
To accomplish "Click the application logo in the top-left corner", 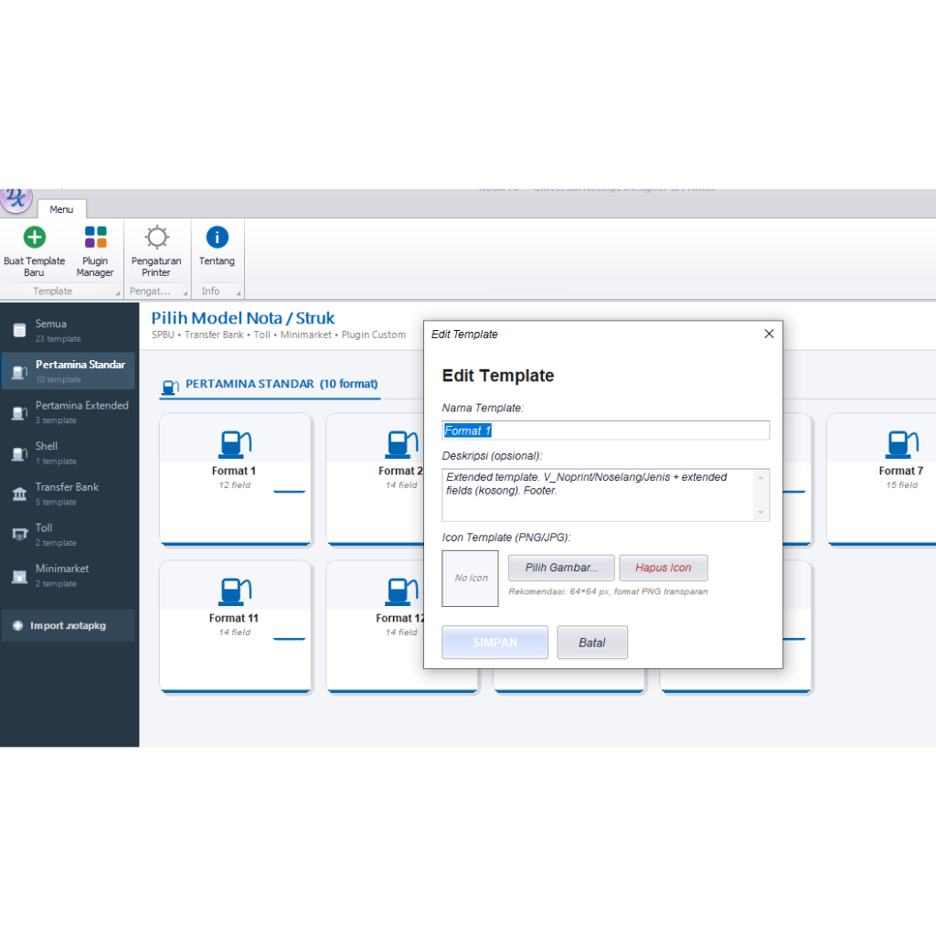I will 16,199.
